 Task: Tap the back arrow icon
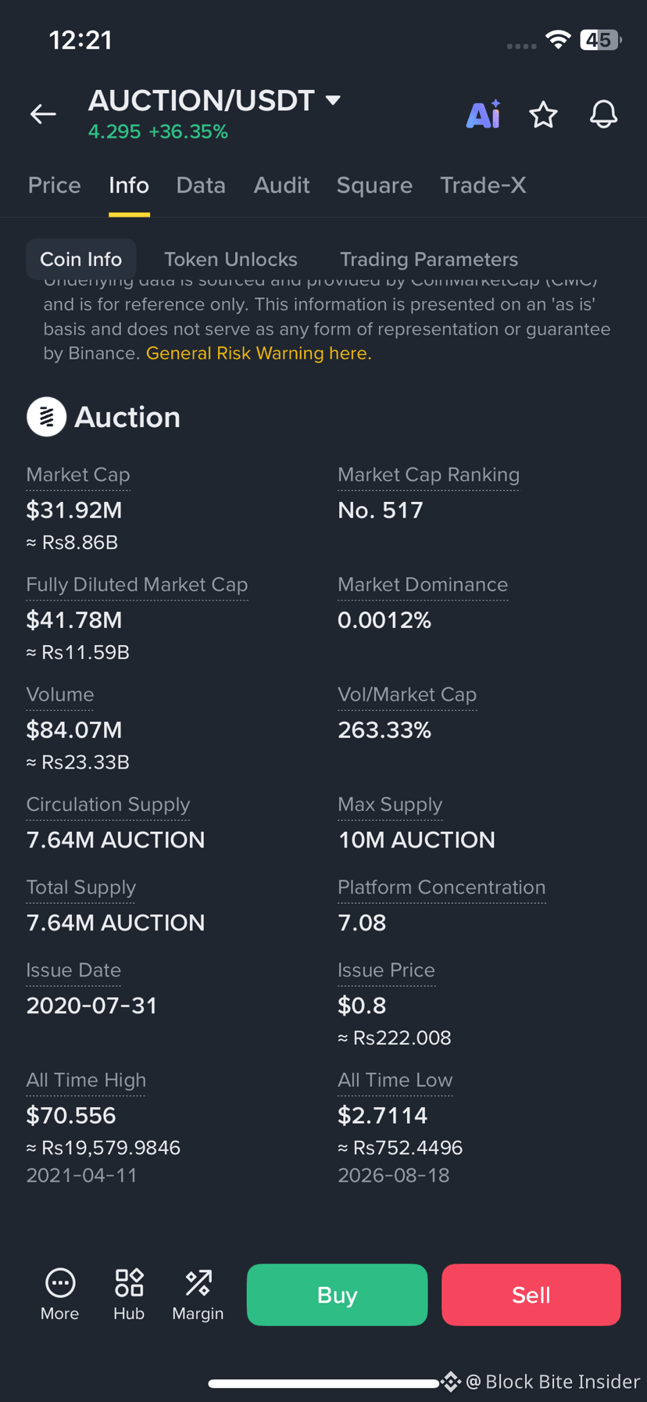coord(43,114)
